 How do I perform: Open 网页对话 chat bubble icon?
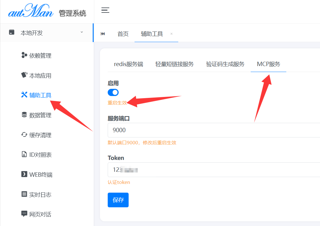[24, 214]
